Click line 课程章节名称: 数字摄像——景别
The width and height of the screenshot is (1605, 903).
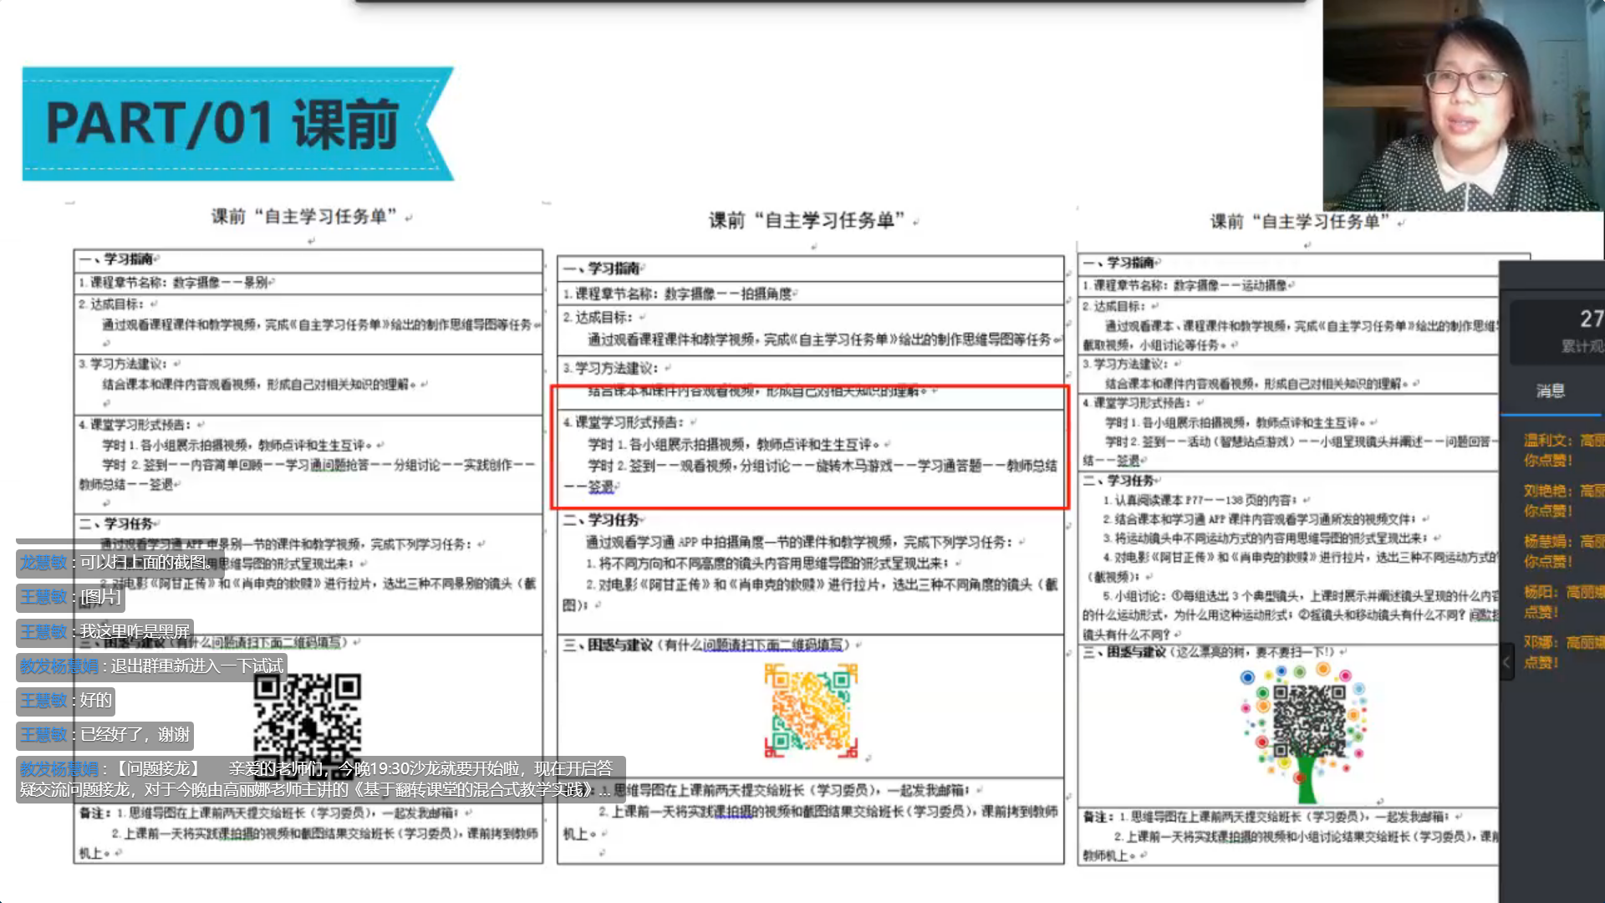click(176, 283)
